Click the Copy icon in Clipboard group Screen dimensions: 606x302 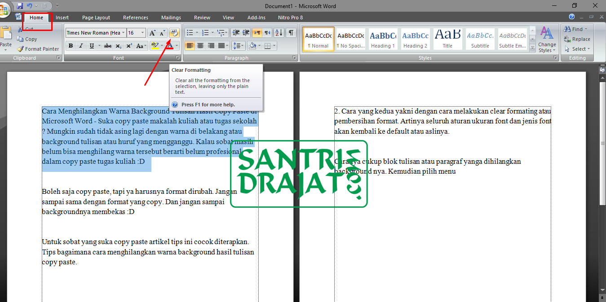20,39
